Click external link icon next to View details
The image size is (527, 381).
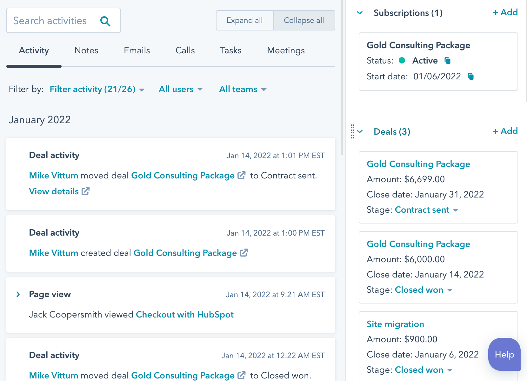click(85, 191)
